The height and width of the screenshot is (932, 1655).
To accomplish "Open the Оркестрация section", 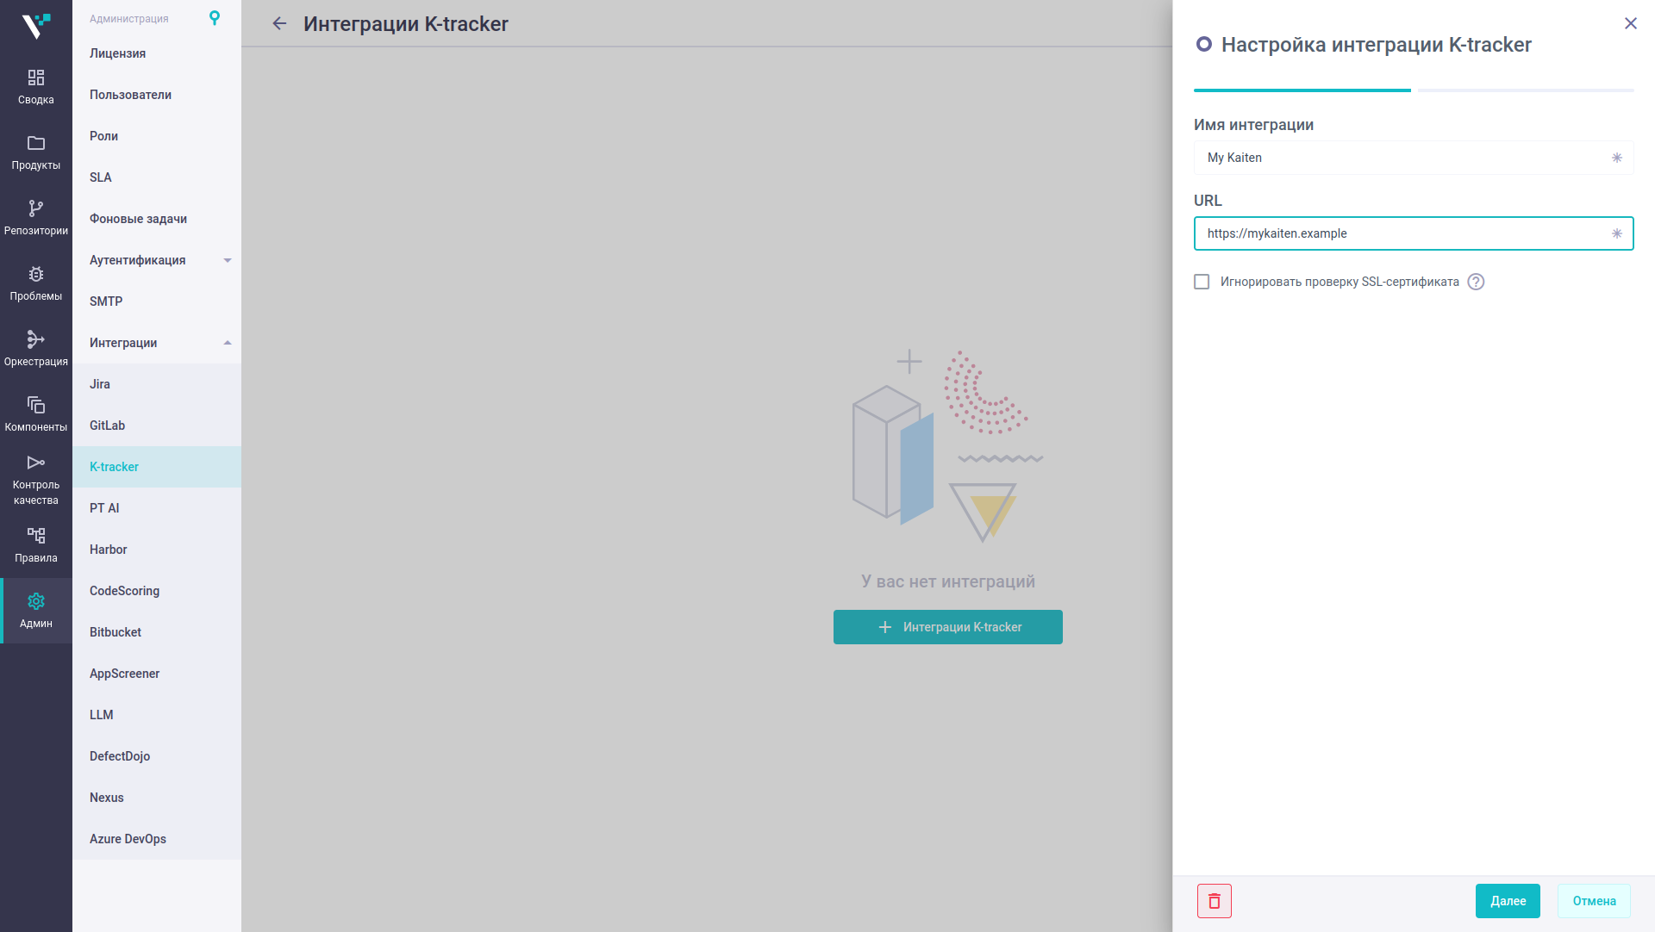I will 35,349.
